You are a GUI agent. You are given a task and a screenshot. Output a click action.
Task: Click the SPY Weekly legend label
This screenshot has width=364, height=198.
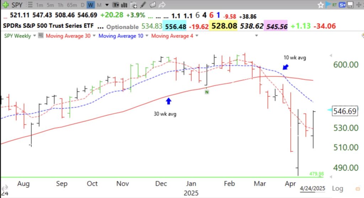(18, 36)
